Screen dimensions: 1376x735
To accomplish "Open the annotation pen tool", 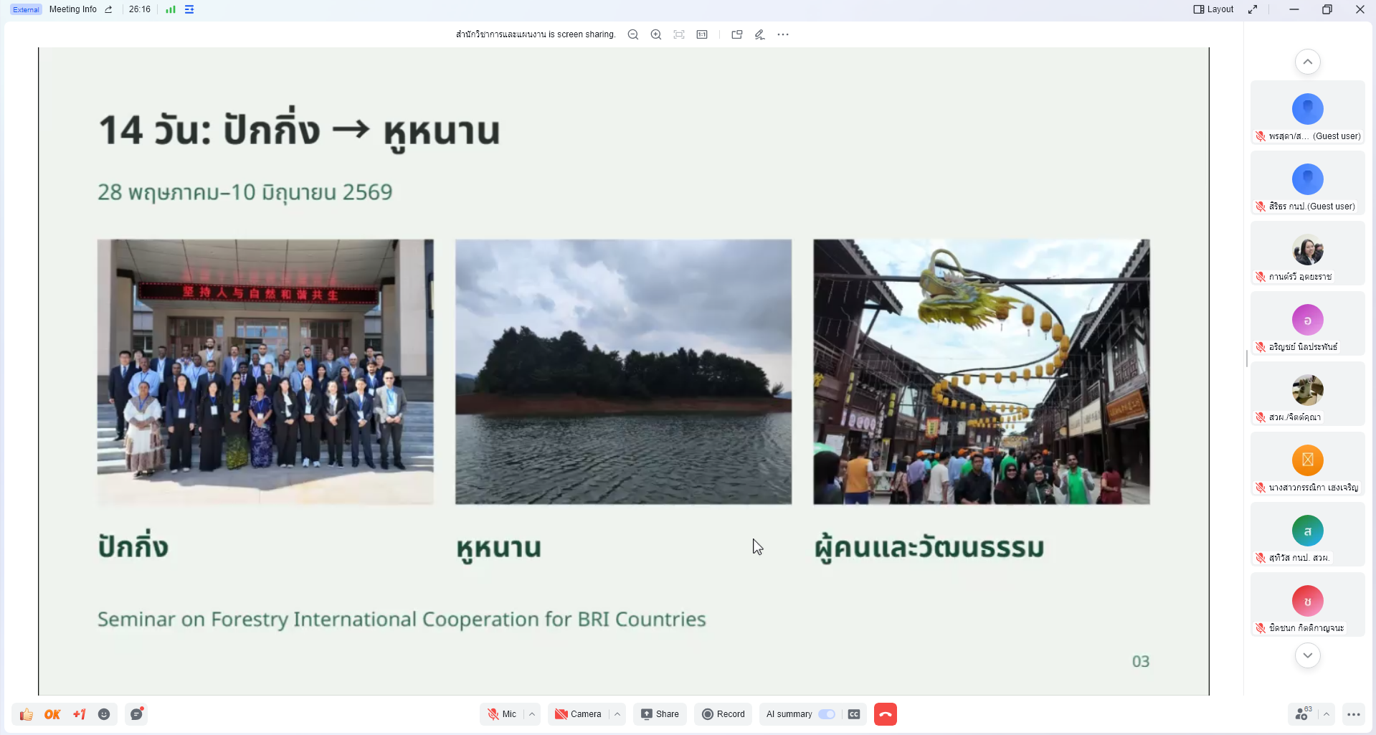I will click(759, 34).
